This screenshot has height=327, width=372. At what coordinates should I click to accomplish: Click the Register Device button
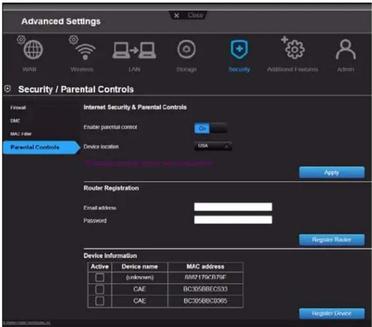pyautogui.click(x=332, y=313)
